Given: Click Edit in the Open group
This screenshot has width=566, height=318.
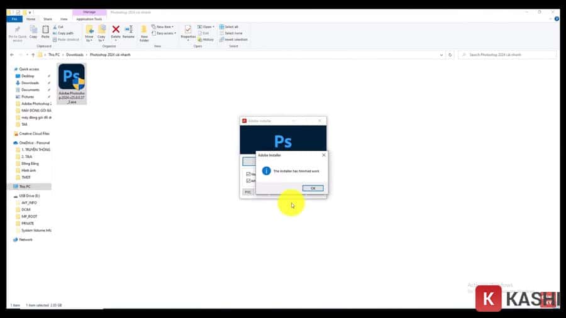Looking at the screenshot, I should pyautogui.click(x=204, y=33).
